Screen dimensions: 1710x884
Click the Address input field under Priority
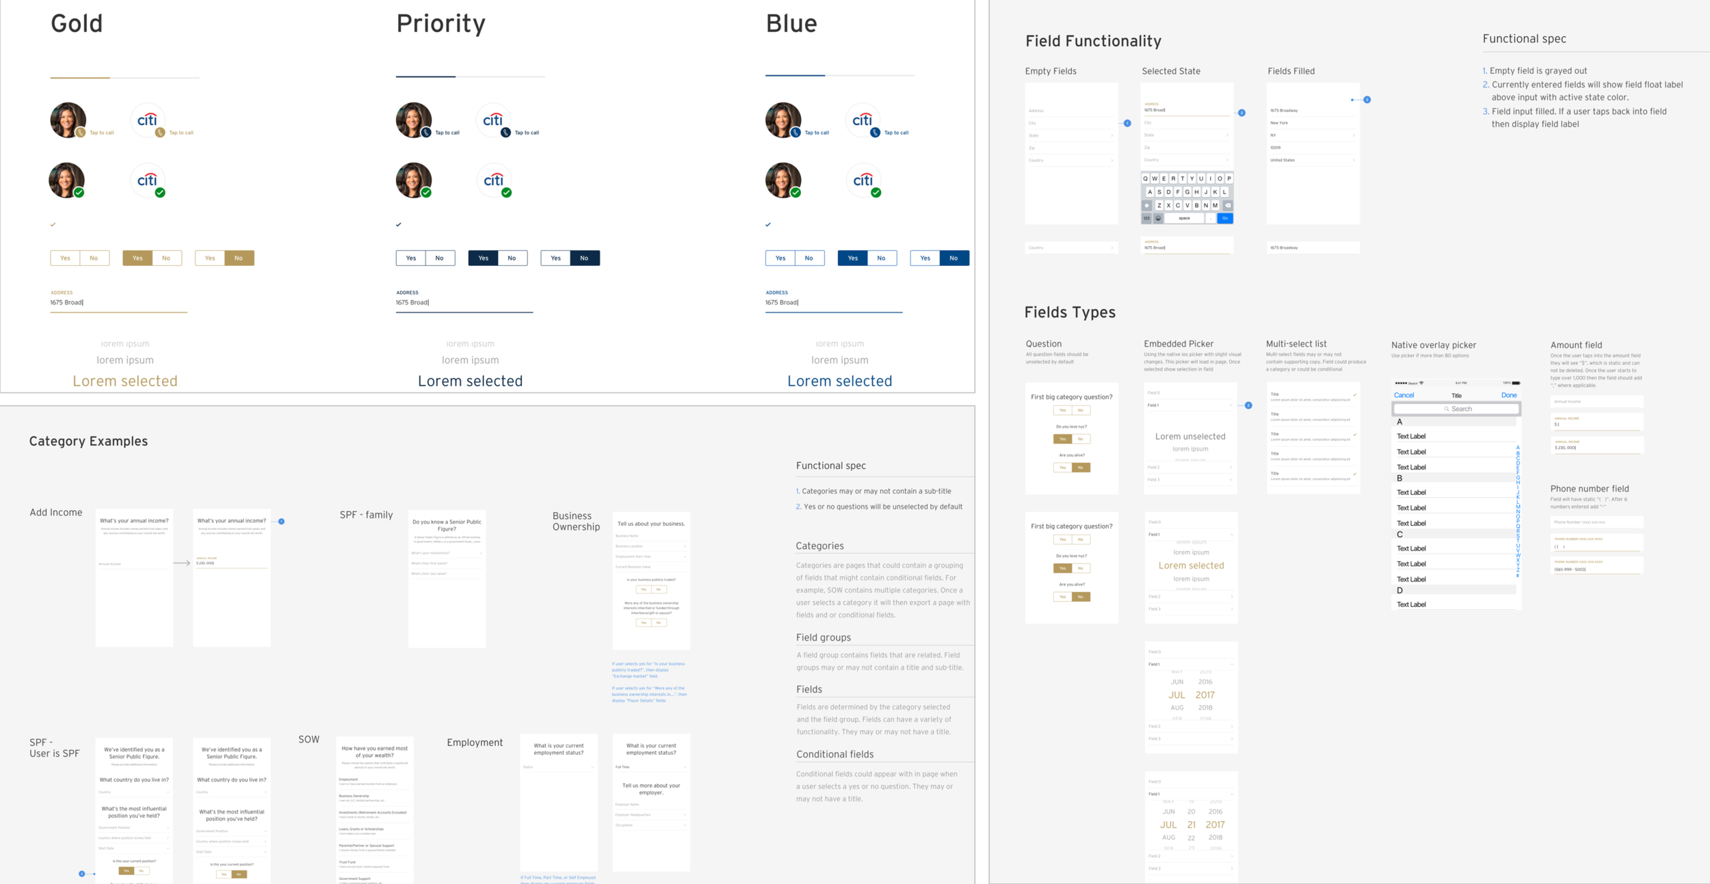coord(464,302)
